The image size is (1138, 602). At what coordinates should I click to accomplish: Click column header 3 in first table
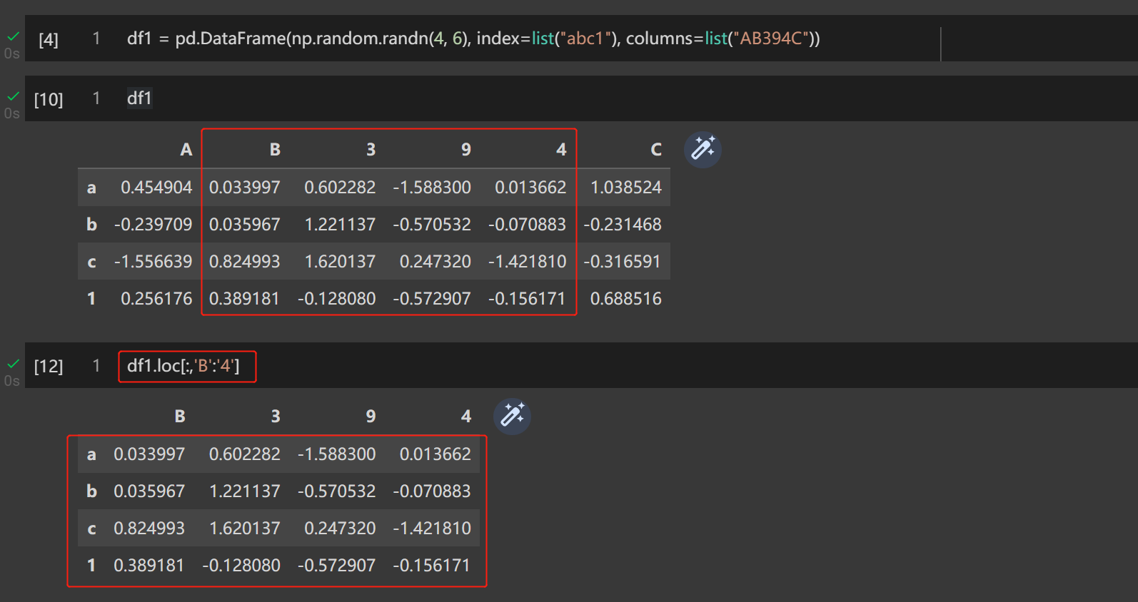pyautogui.click(x=371, y=150)
